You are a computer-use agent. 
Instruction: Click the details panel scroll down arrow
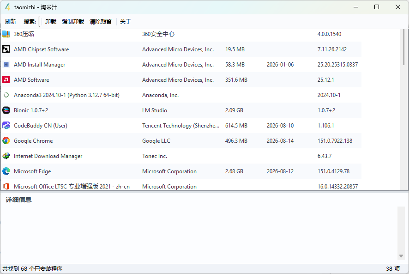(x=401, y=256)
